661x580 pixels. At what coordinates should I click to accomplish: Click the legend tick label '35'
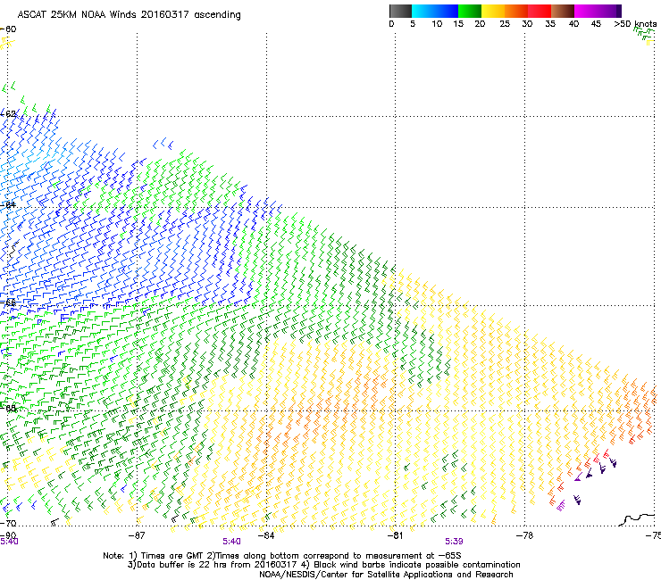550,24
